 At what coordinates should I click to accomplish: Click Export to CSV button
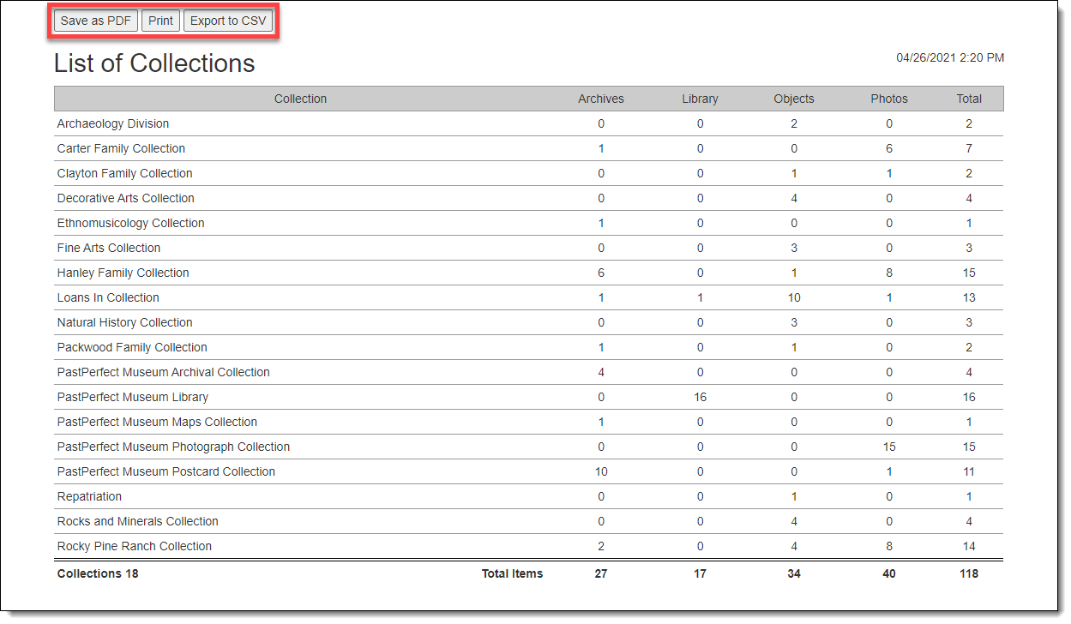click(x=228, y=21)
